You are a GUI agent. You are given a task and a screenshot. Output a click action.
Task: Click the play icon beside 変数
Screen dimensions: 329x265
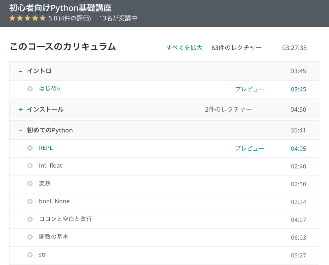[x=30, y=184]
